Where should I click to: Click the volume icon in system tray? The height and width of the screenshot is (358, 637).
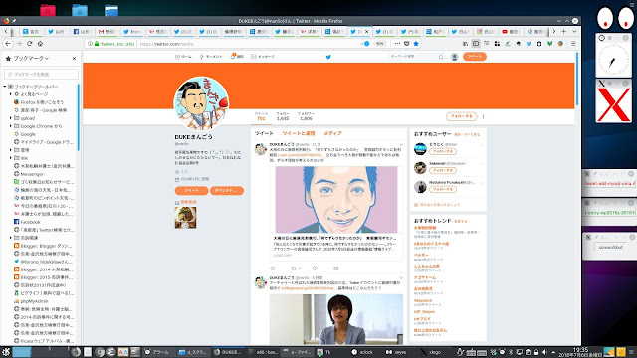pyautogui.click(x=544, y=352)
